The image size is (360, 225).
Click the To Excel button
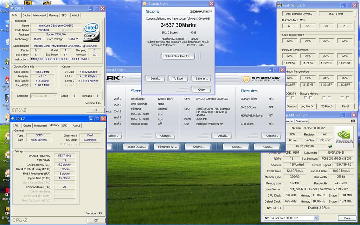coord(178,78)
